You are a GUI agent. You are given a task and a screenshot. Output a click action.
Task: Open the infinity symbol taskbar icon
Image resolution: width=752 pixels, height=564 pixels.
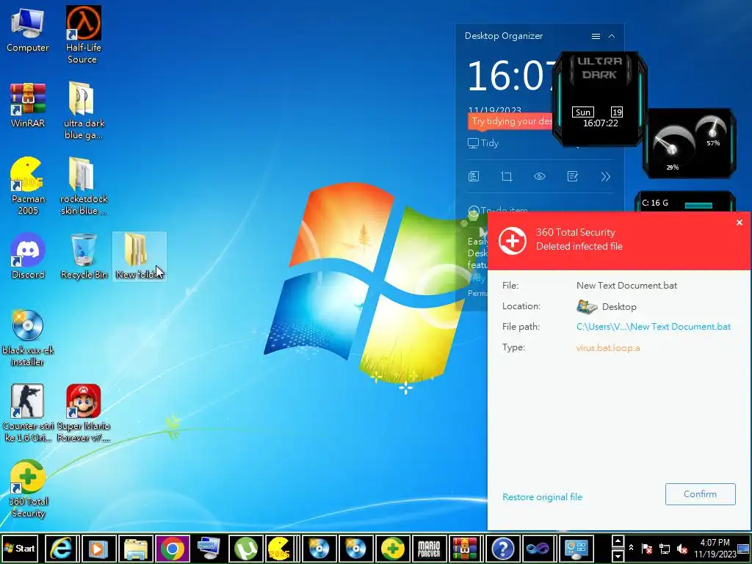tap(538, 548)
